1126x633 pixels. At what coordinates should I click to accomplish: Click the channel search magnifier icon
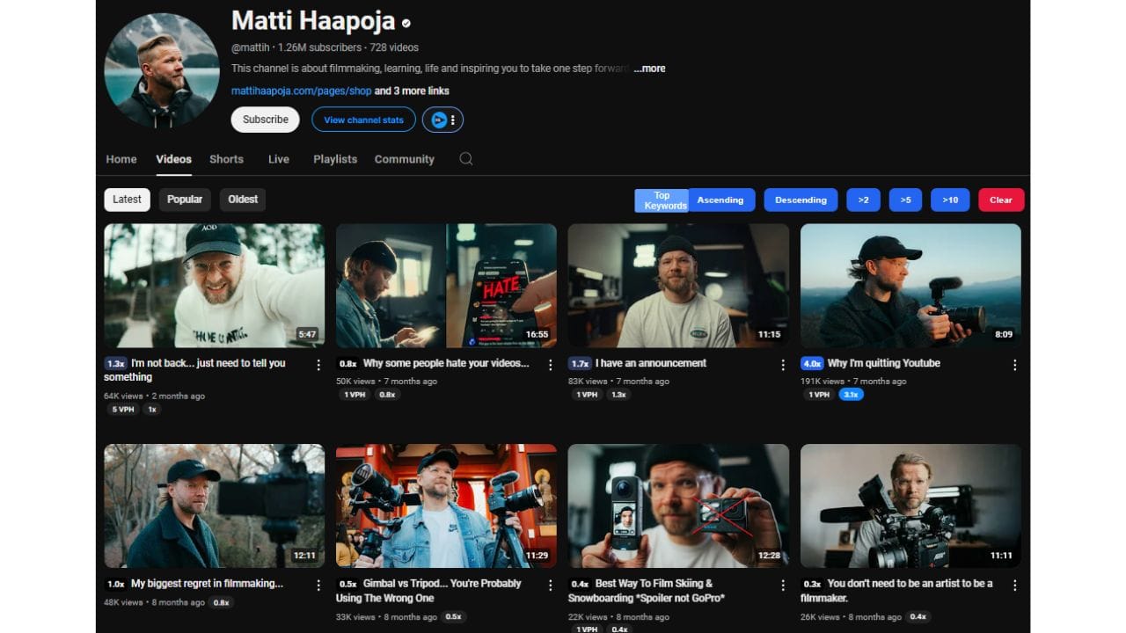click(466, 159)
